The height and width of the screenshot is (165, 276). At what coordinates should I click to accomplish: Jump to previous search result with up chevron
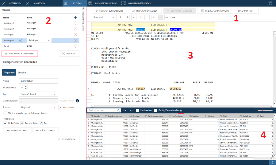[x=125, y=110]
